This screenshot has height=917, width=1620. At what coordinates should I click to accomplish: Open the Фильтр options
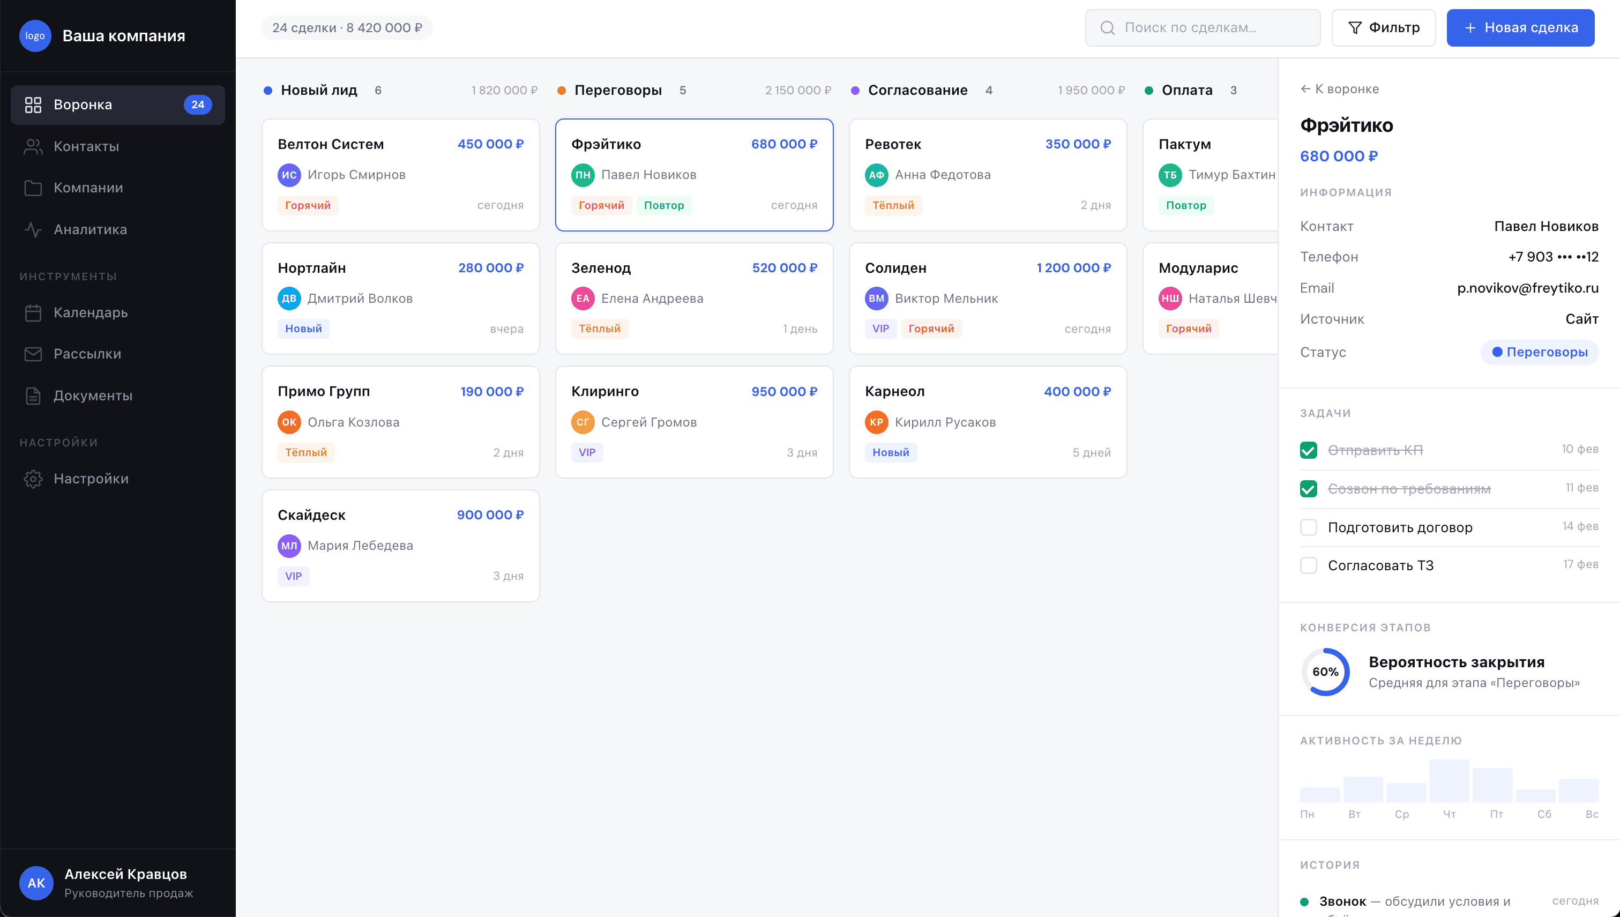[x=1383, y=28]
